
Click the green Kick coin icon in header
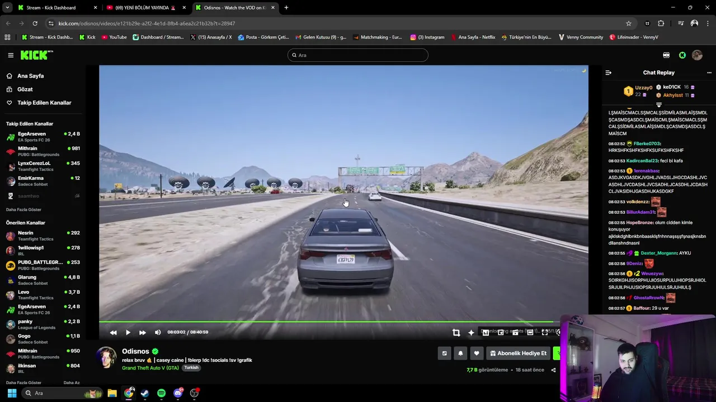tap(682, 55)
